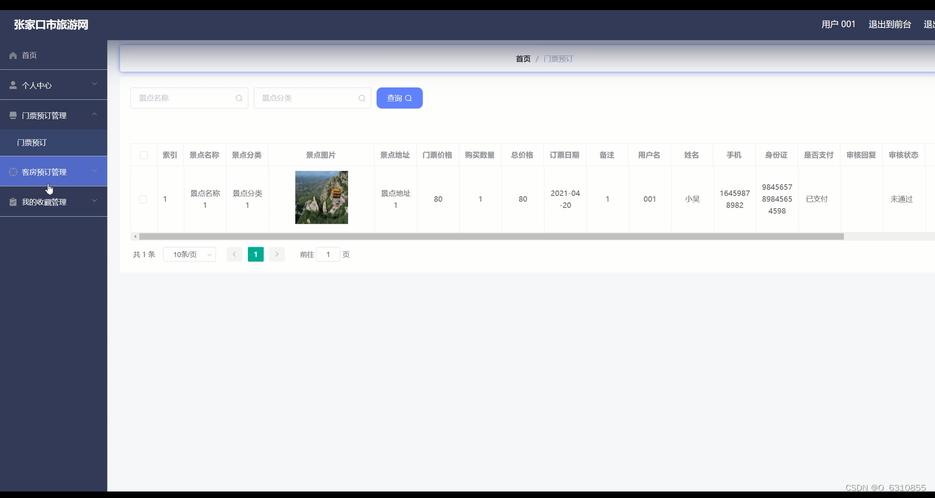Collapse the 门票预订管理 menu chevron
The width and height of the screenshot is (935, 498).
(x=94, y=115)
